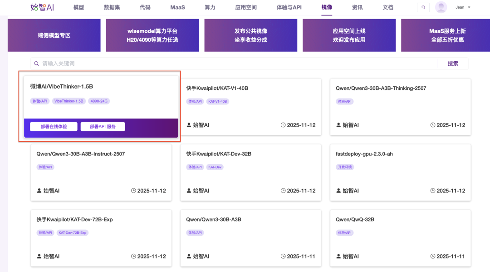Open the 发布公共镜像 banner
Screen dimensions: 490x272
(x=250, y=35)
